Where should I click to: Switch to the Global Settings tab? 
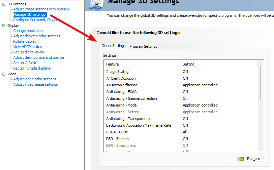click(x=114, y=46)
